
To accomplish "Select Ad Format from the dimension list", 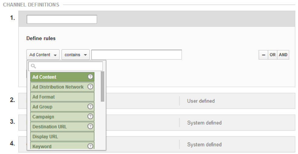I will click(x=44, y=97).
